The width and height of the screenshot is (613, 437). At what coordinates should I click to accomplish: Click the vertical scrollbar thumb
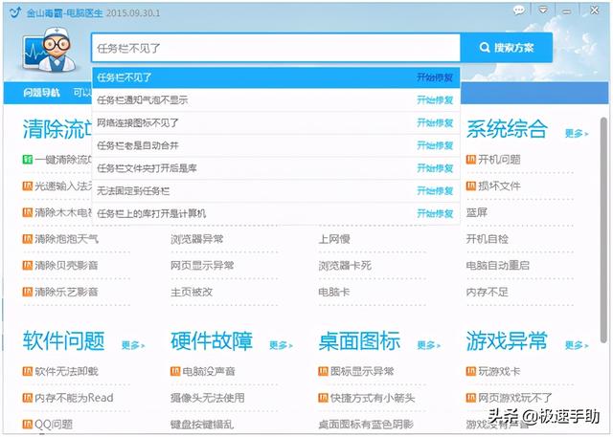pos(603,230)
